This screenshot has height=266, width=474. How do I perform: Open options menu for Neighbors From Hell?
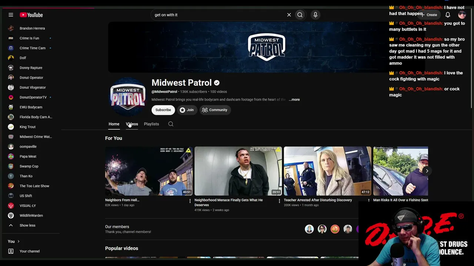pos(190,201)
